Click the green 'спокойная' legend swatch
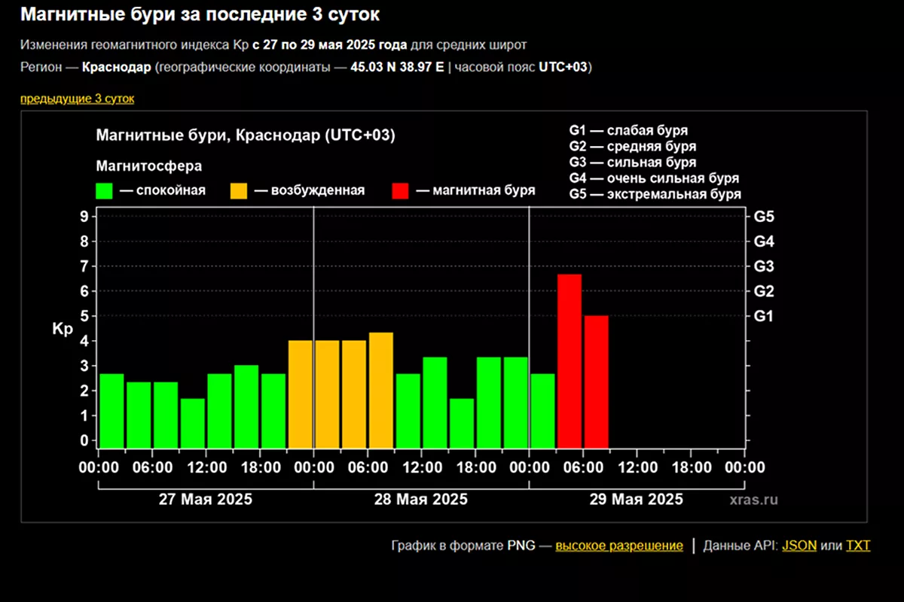 coord(104,190)
